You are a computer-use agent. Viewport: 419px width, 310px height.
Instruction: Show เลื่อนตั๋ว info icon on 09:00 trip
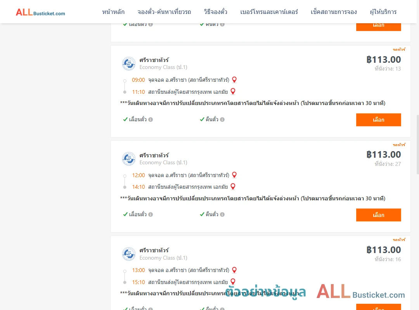pos(151,120)
